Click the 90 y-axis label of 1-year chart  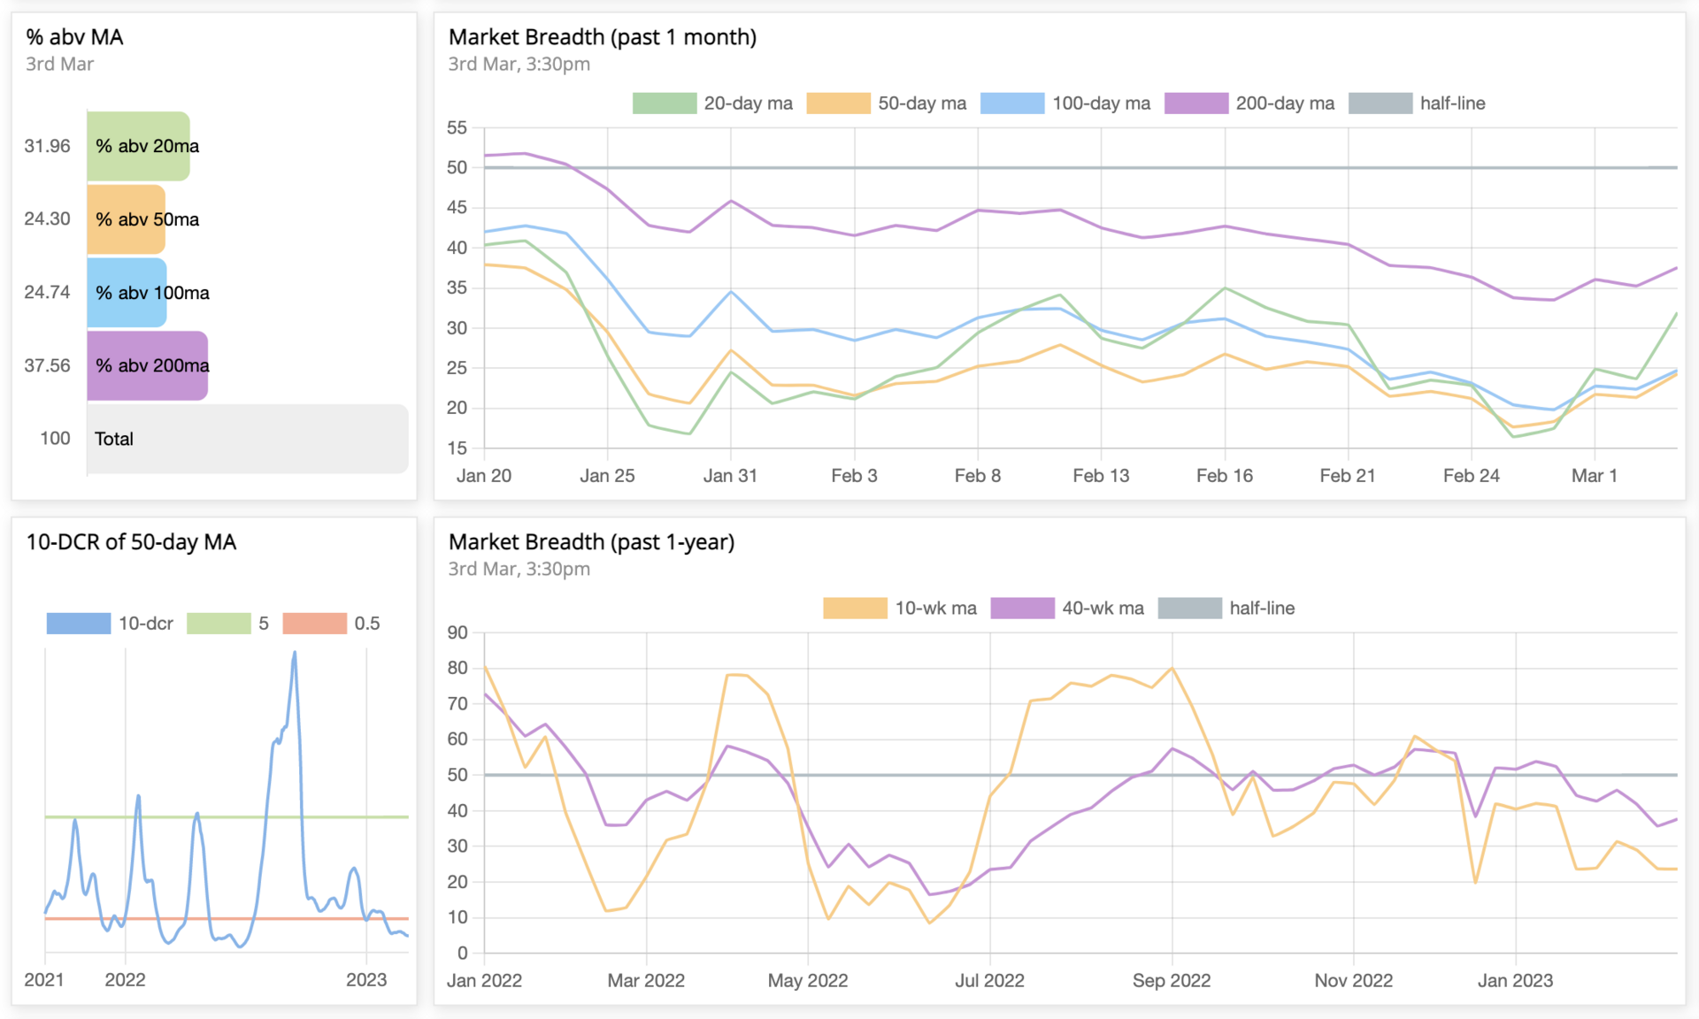(457, 632)
